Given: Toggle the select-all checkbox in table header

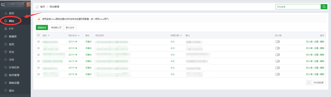Looking at the screenshot, I should point(38,35).
